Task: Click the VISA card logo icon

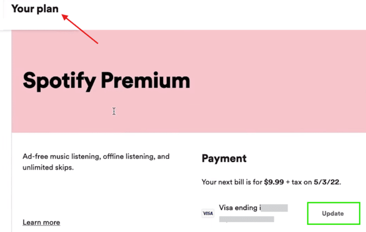Action: pos(208,213)
